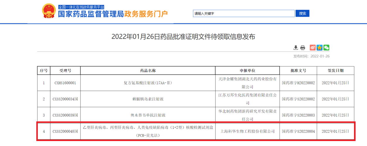367x146 pixels.
Task: Share the page to Weibo
Action: pyautogui.click(x=313, y=47)
